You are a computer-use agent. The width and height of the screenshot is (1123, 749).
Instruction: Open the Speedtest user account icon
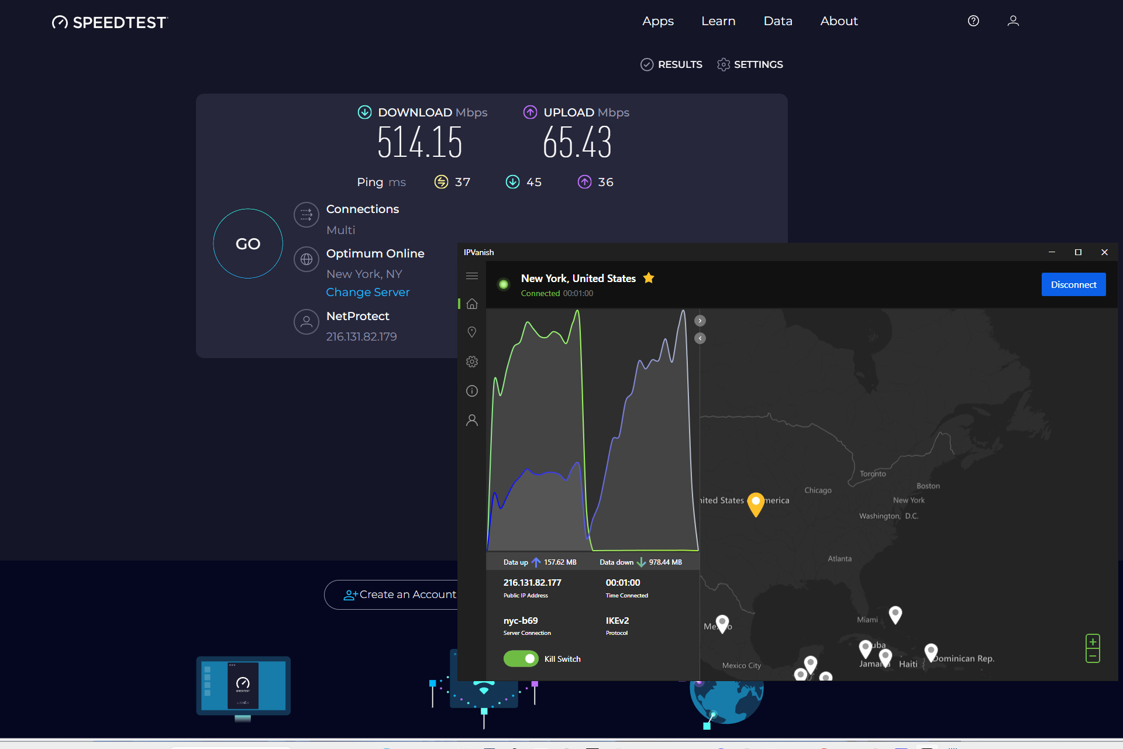1013,21
